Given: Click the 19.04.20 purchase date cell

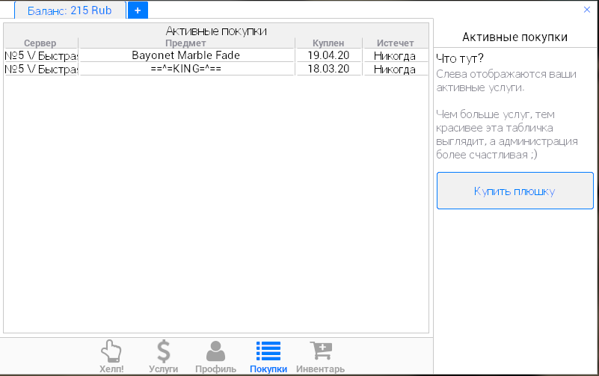Looking at the screenshot, I should [328, 55].
